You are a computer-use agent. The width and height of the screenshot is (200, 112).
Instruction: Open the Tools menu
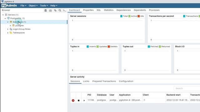pos(44,6)
